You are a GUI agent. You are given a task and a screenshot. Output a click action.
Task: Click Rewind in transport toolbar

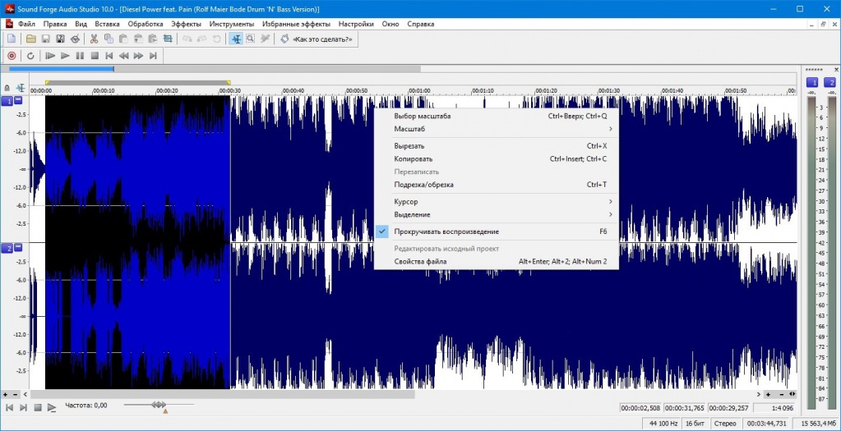click(x=124, y=56)
